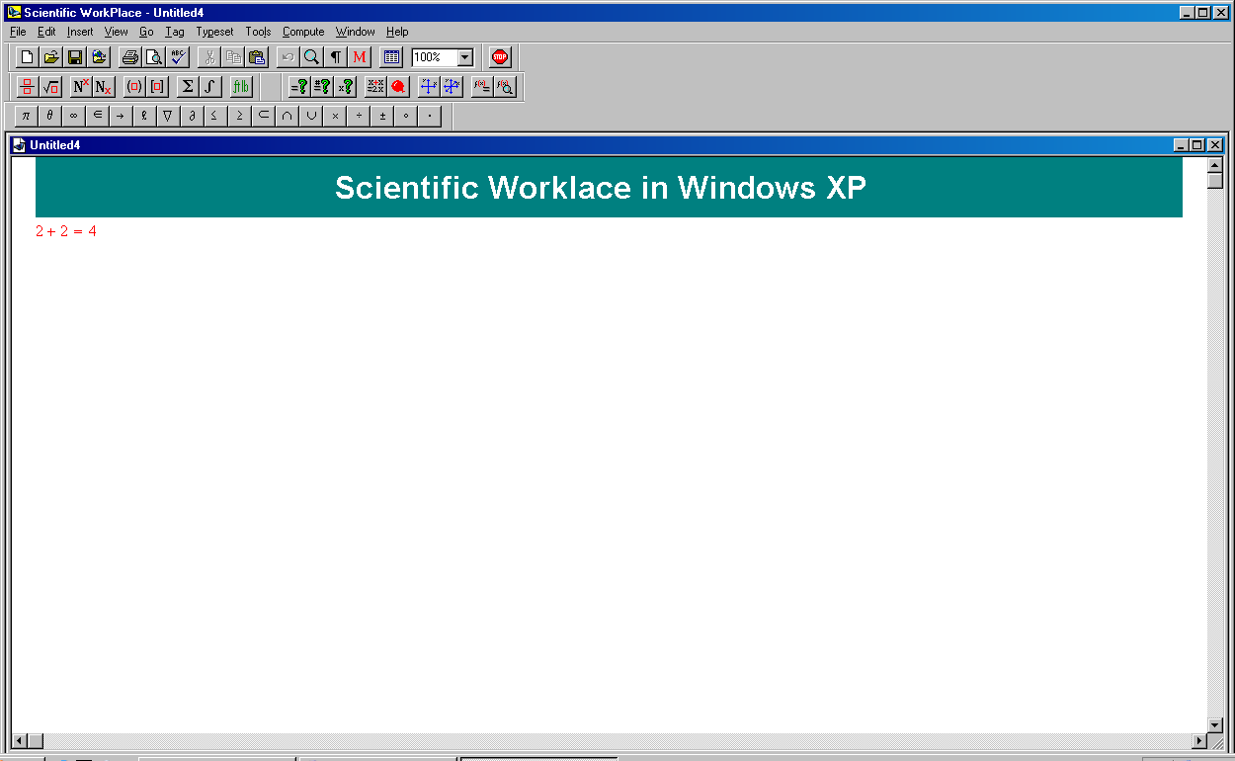Insert square brackets template
Viewport: 1235px width, 761px height.
[x=157, y=87]
